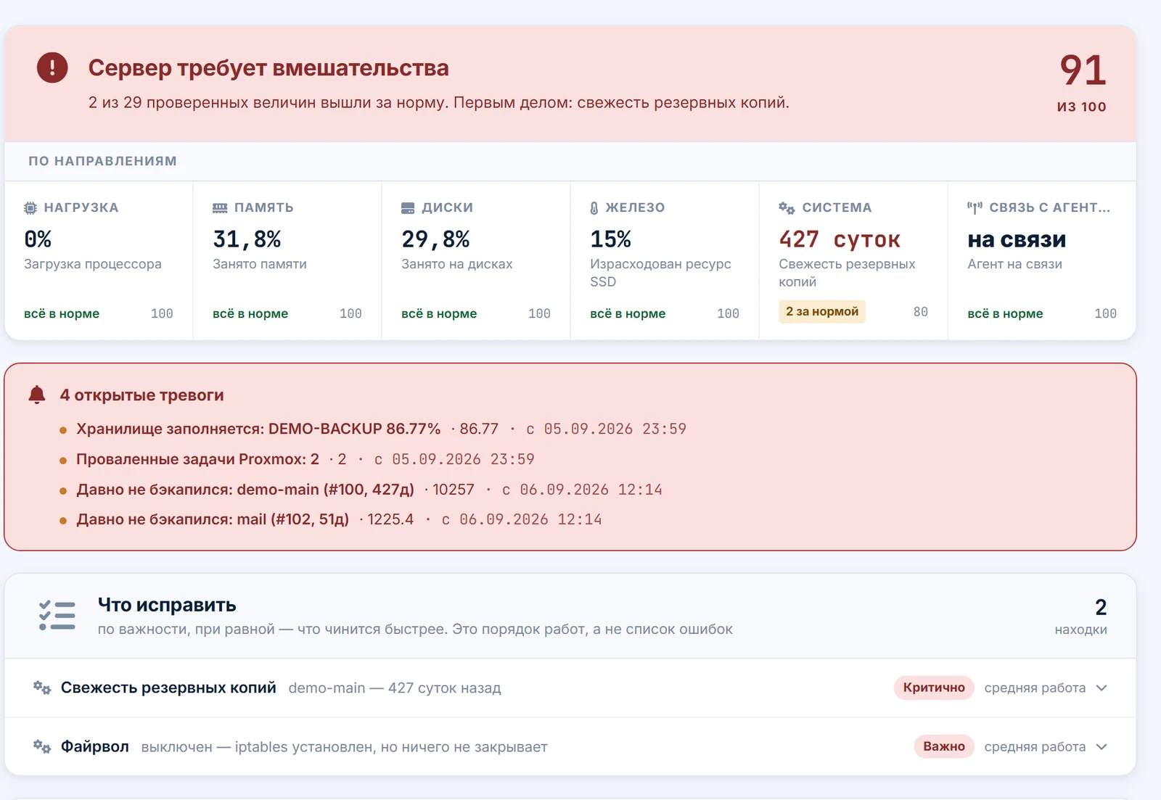Open alert Давно не бэкапился: mail (#102, 51д)

pos(213,519)
